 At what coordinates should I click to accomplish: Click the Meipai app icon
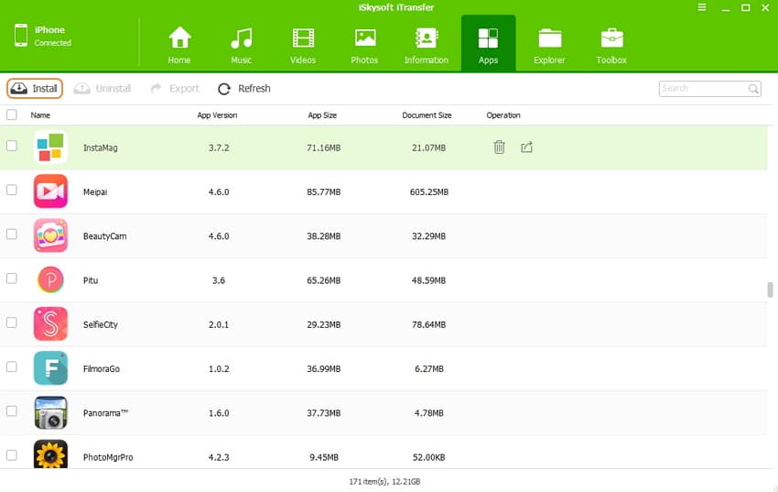50,191
